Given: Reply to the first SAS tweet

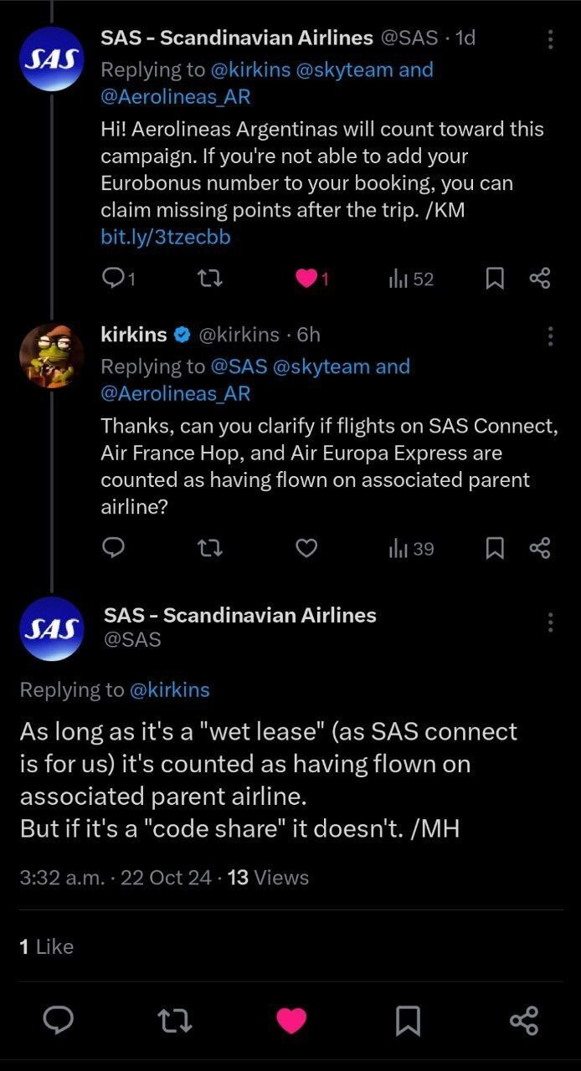Looking at the screenshot, I should (113, 279).
